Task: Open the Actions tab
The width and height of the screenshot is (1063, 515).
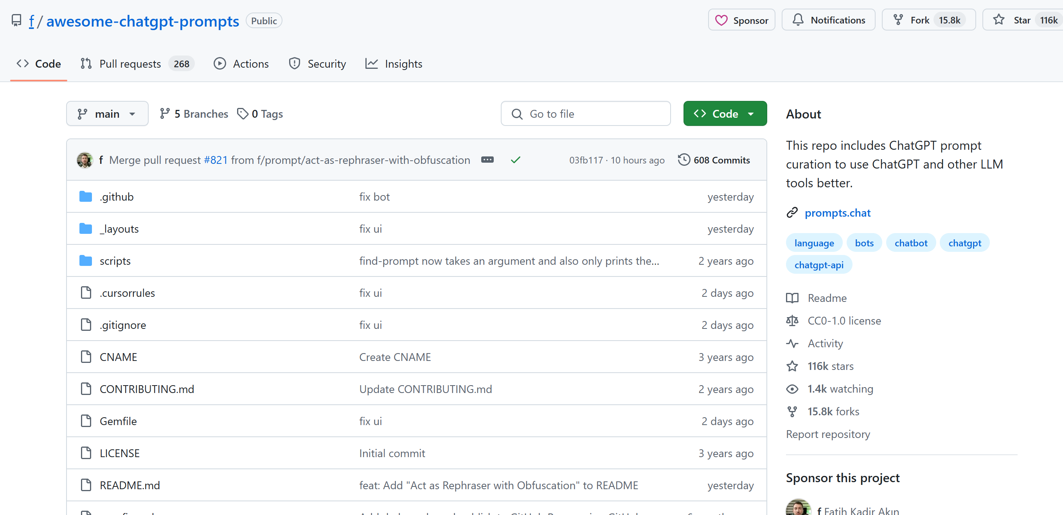Action: click(241, 64)
